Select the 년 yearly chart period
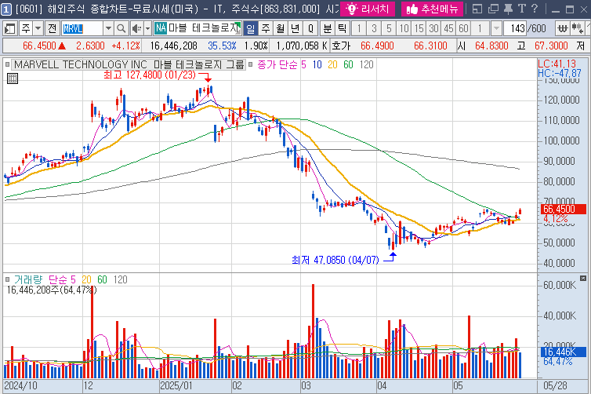Screen dimensions: 591x394 pyautogui.click(x=295, y=28)
